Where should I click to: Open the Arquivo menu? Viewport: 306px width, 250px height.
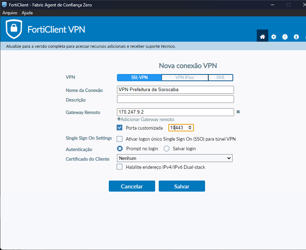(10, 13)
